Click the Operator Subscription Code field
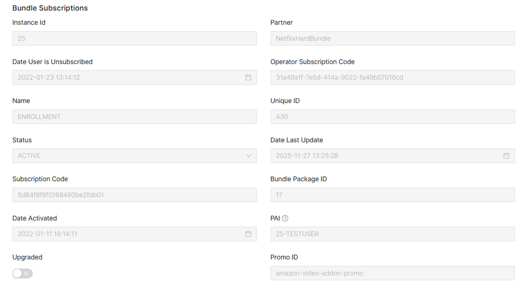The image size is (520, 282). (392, 77)
